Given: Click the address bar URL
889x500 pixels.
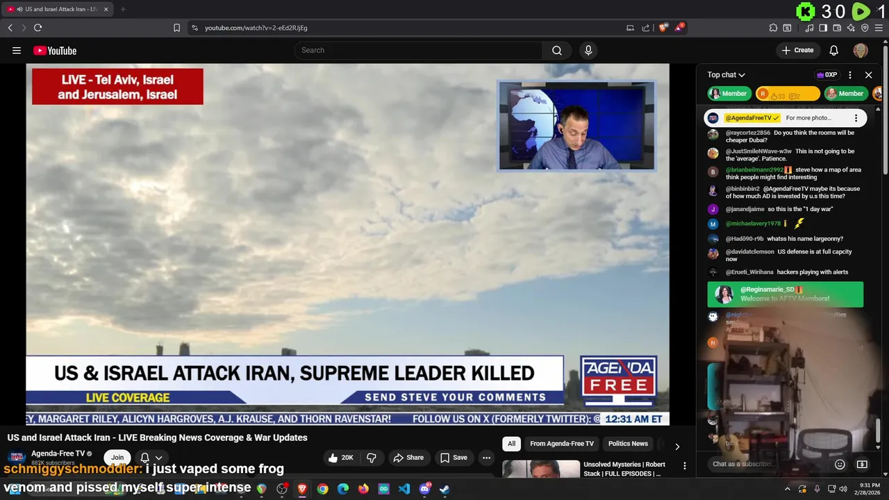Looking at the screenshot, I should click(256, 28).
